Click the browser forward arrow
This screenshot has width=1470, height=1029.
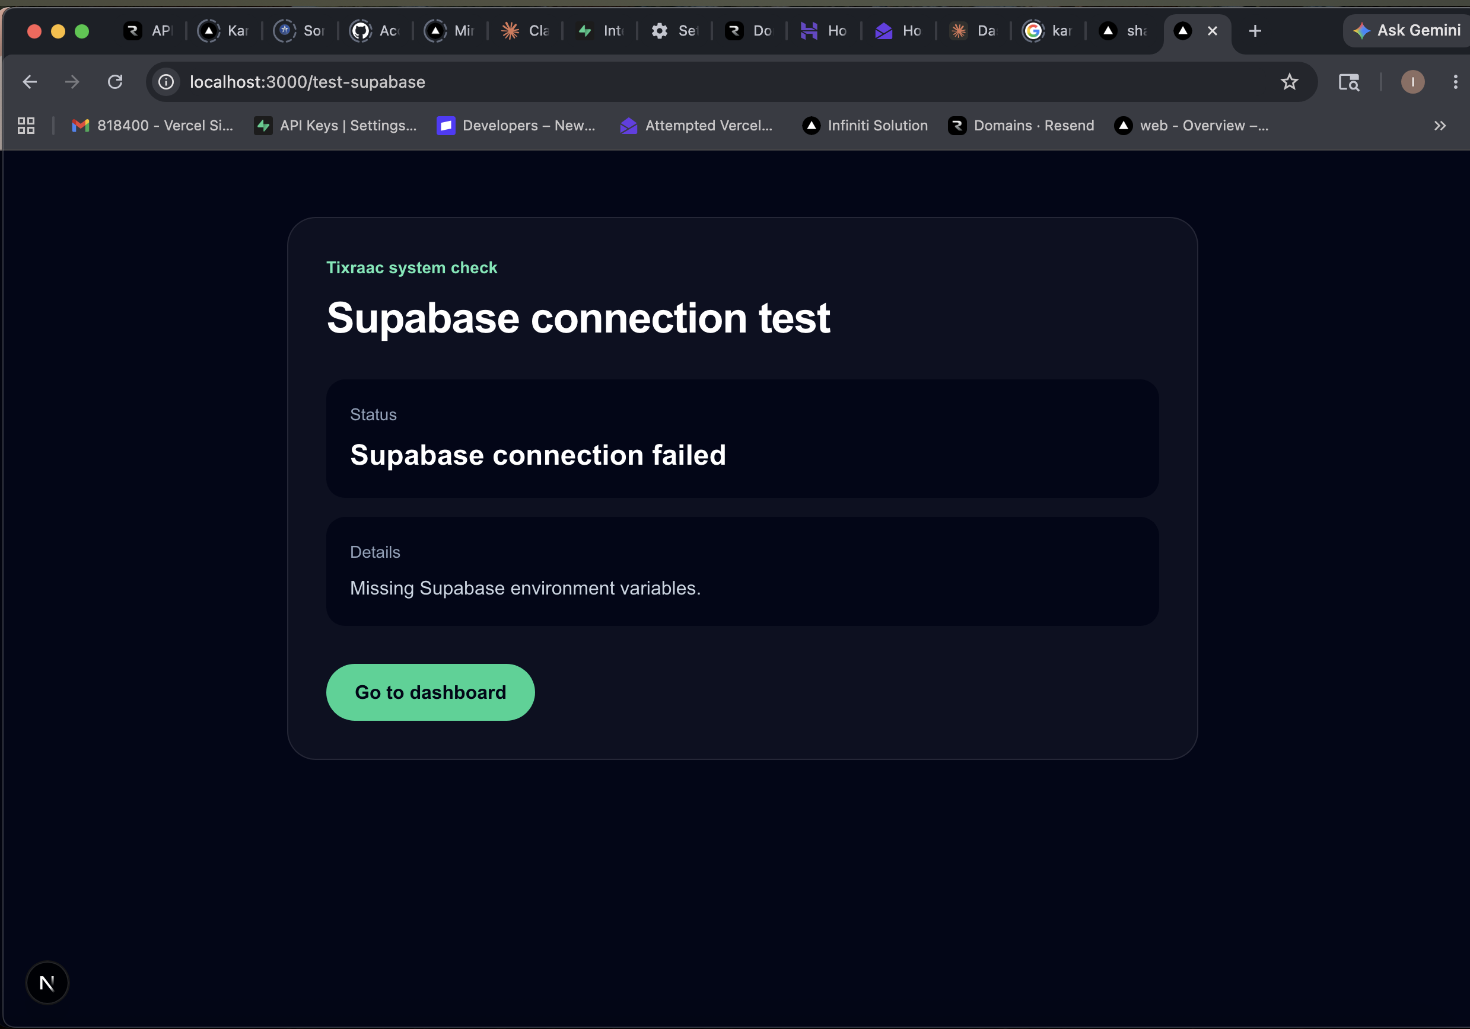point(72,82)
